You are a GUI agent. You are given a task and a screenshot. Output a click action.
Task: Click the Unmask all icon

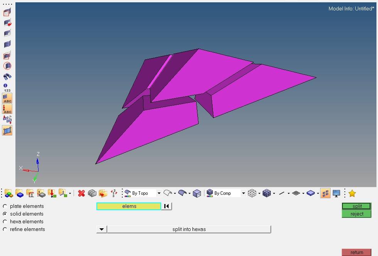(x=7, y=44)
